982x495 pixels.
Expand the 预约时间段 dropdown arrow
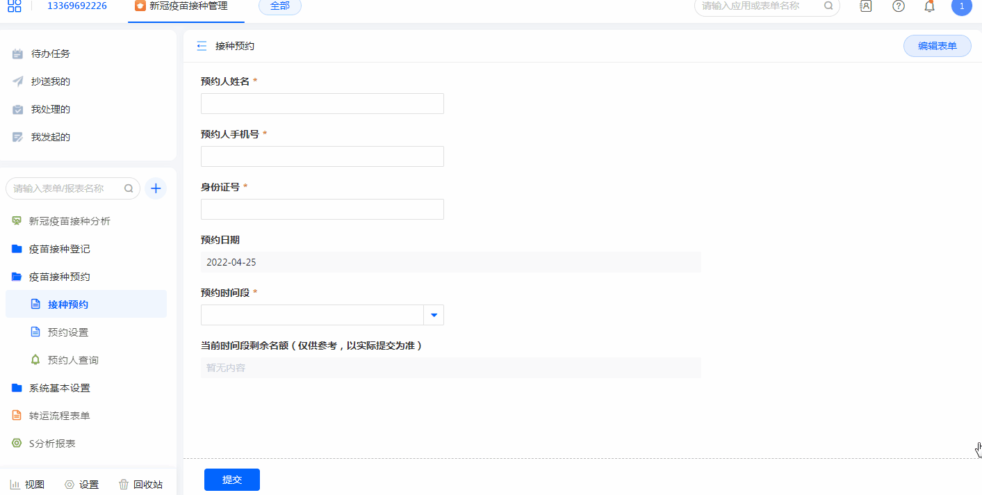pos(434,315)
